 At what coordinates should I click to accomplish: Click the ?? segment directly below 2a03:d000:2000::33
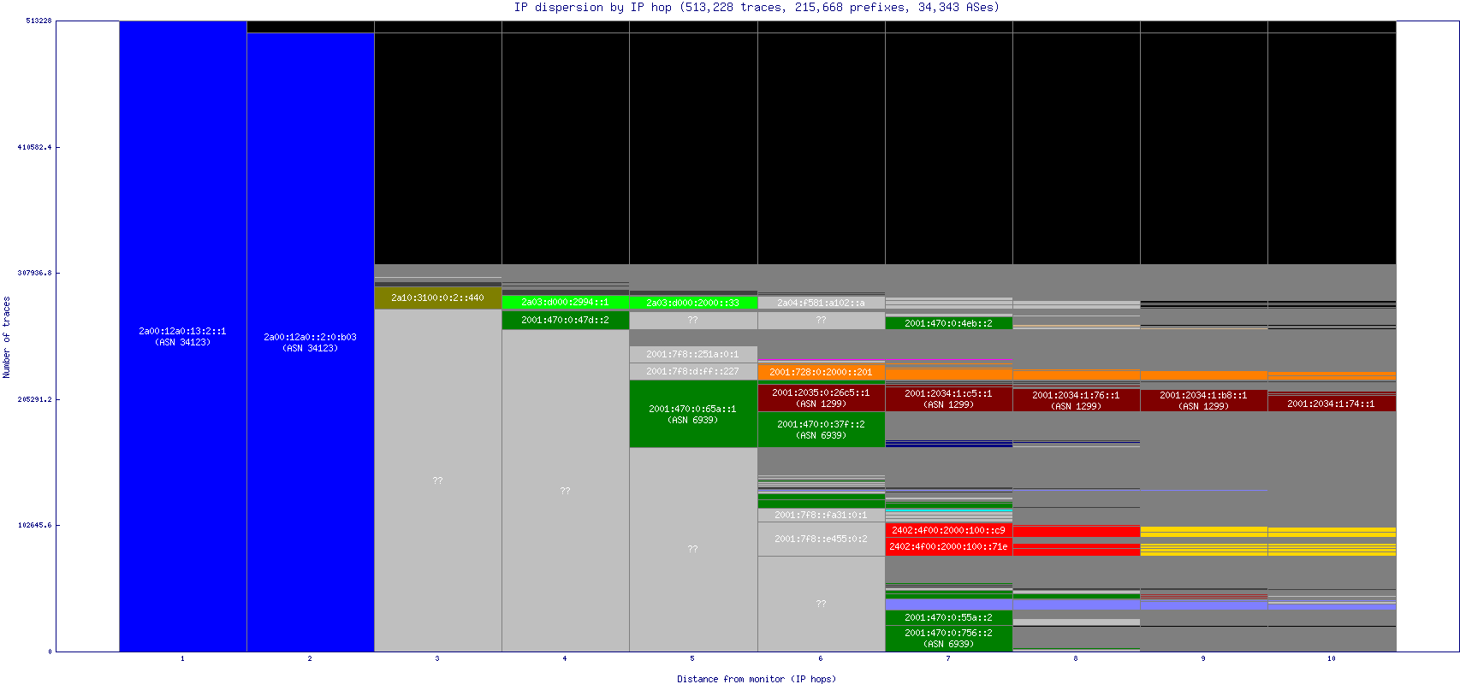point(692,320)
